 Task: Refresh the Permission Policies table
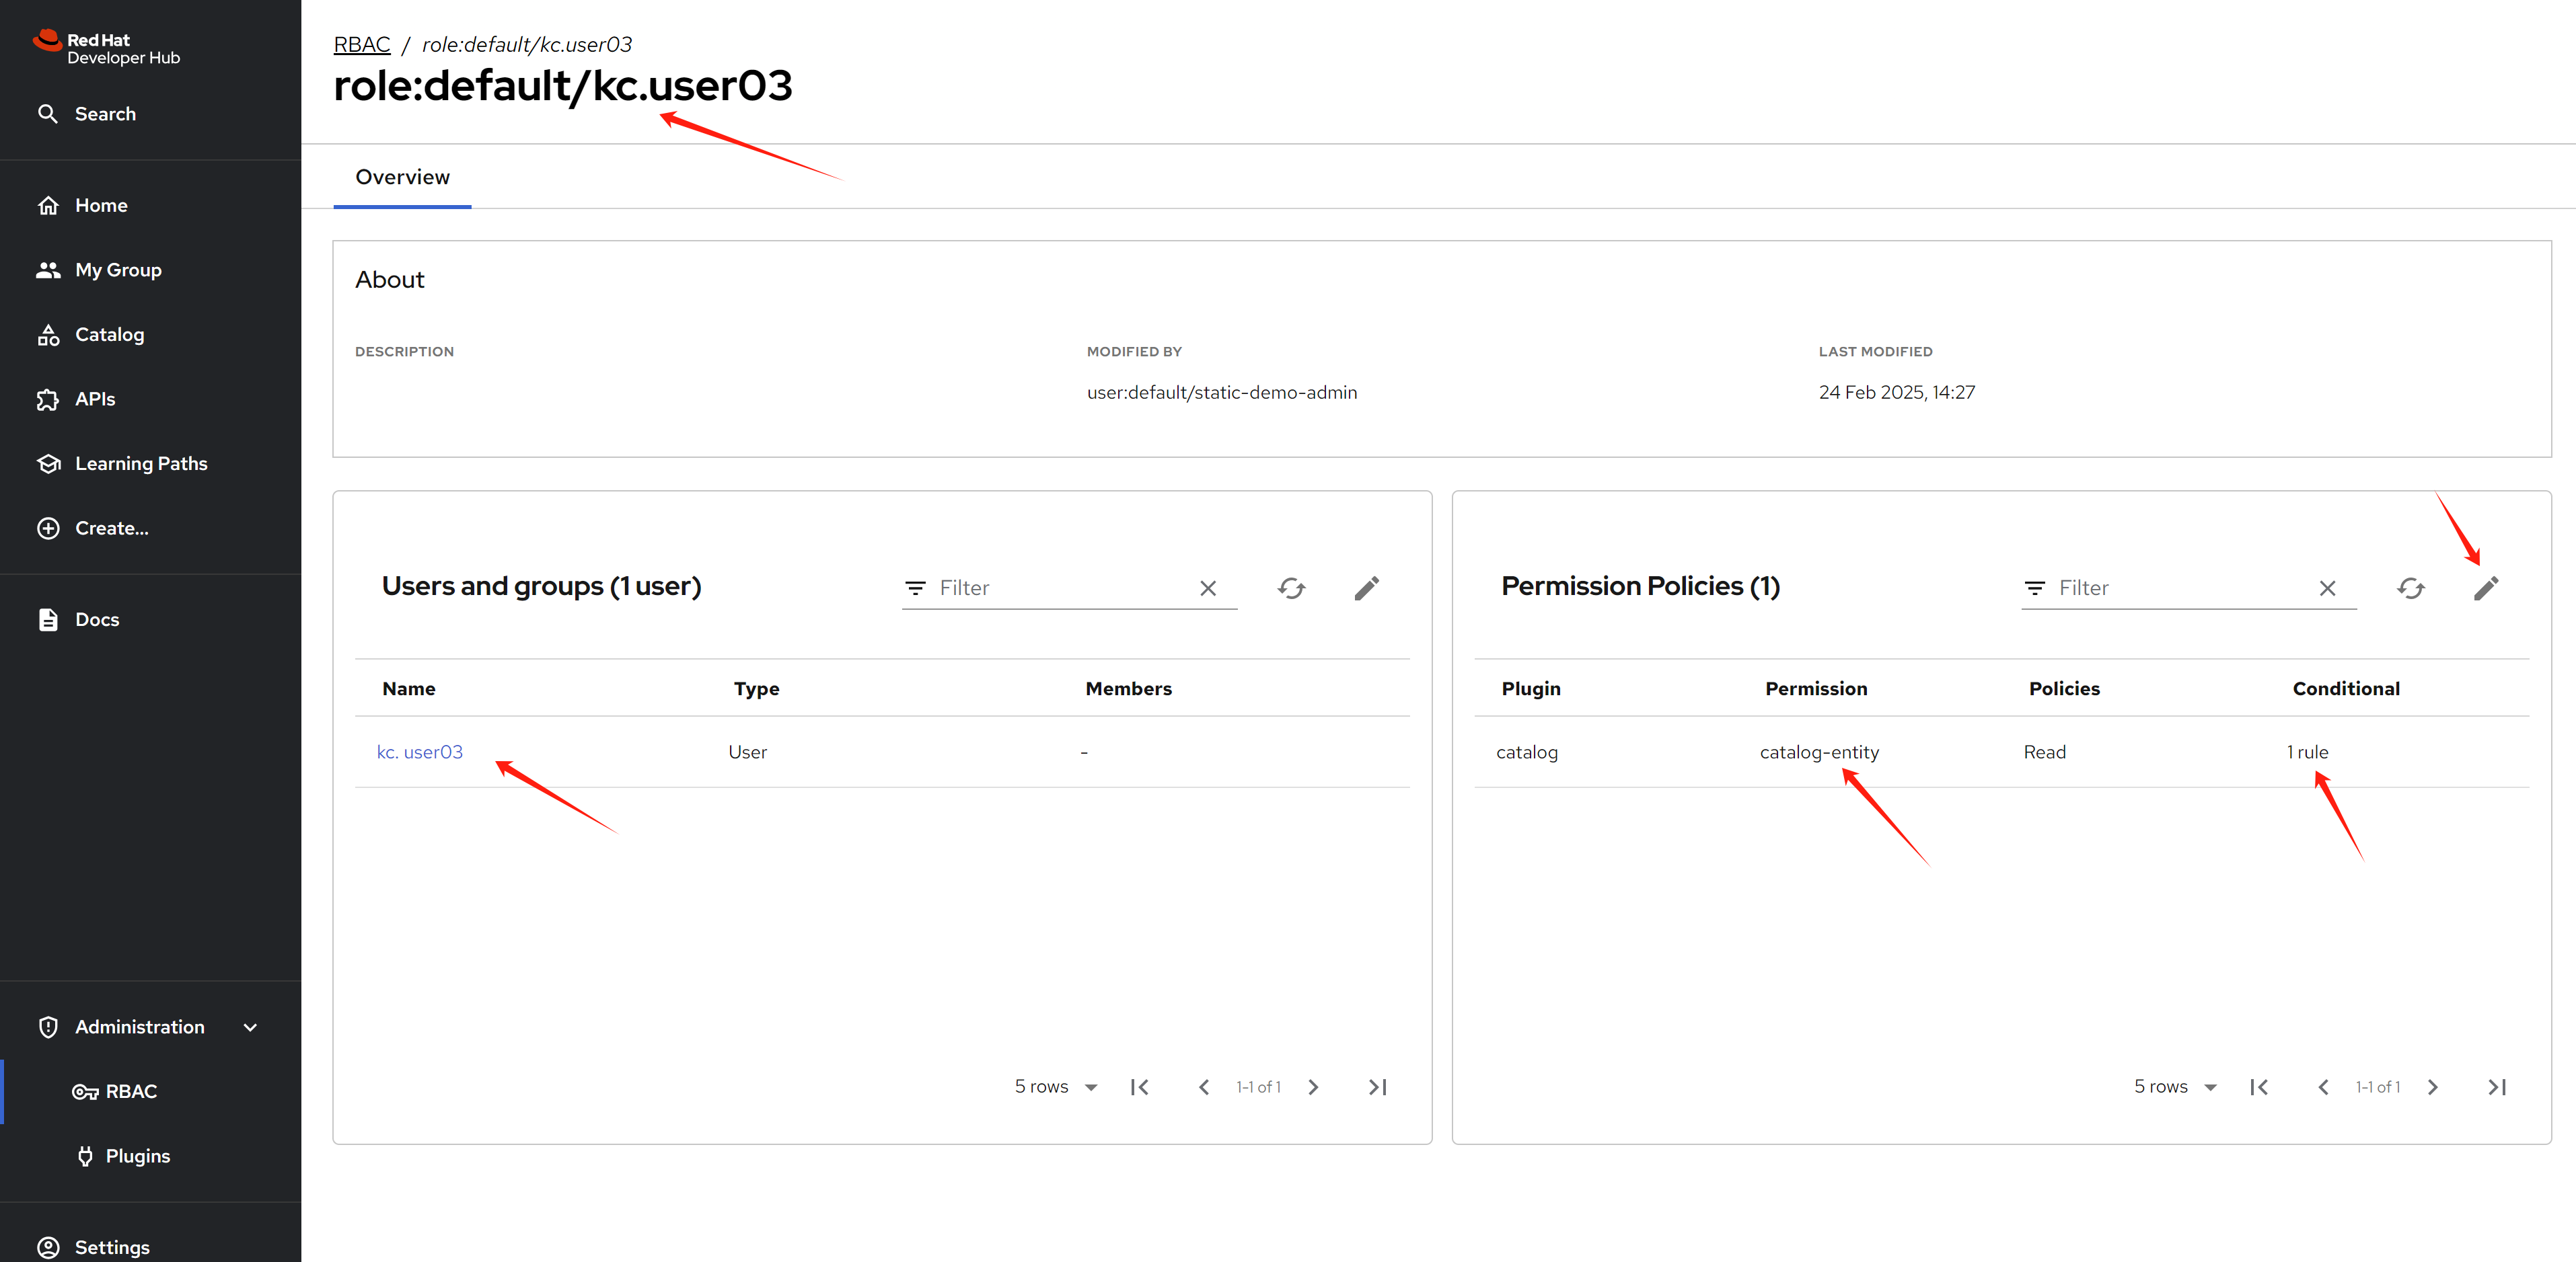2410,588
